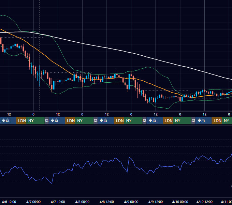
Task: Select the 4/10 12:00 date label
Action: point(204,202)
